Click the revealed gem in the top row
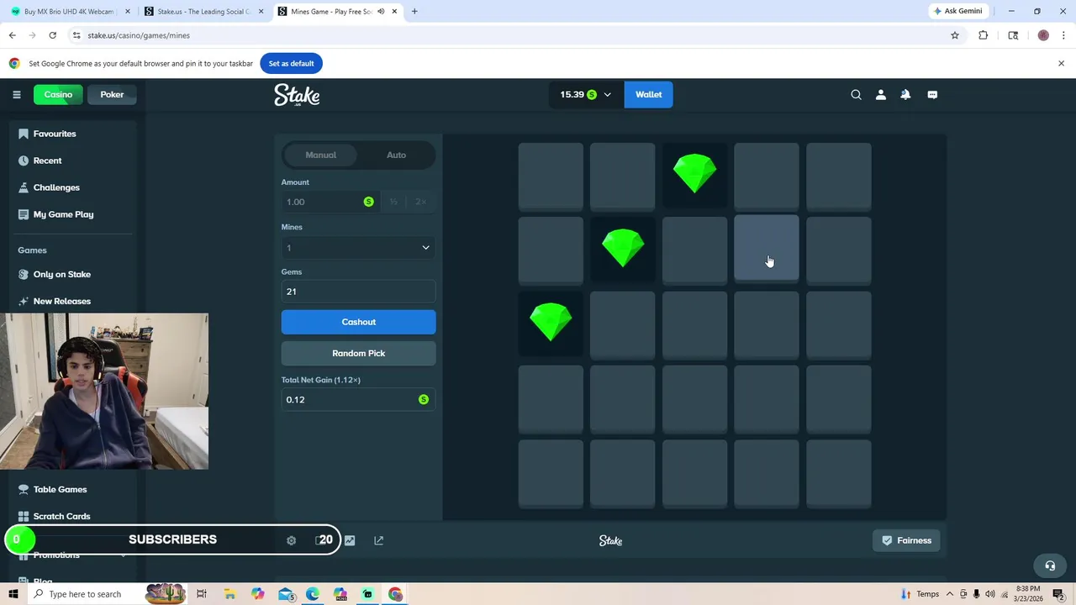Screen dimensions: 1076x605 pyautogui.click(x=694, y=175)
